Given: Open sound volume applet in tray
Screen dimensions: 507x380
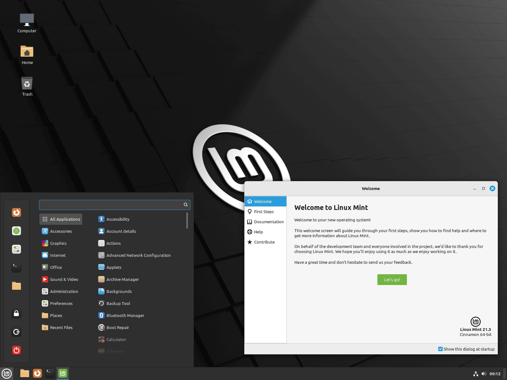Looking at the screenshot, I should pyautogui.click(x=484, y=374).
